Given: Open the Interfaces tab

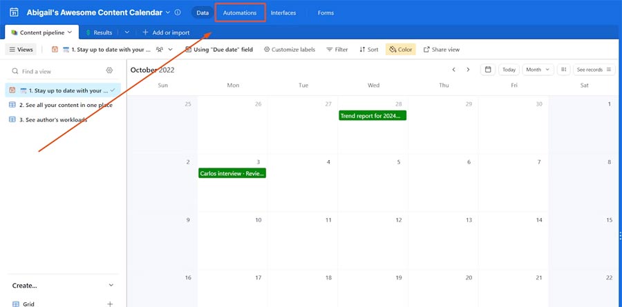Looking at the screenshot, I should 283,12.
